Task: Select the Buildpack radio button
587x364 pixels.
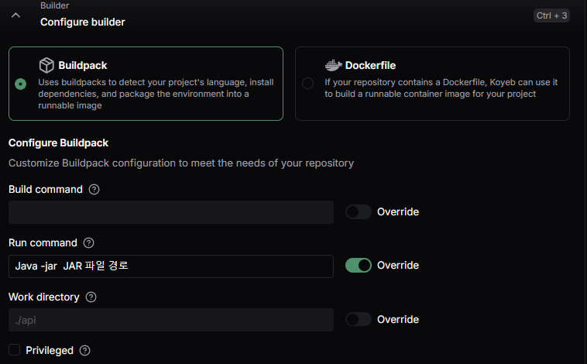Action: pos(21,84)
